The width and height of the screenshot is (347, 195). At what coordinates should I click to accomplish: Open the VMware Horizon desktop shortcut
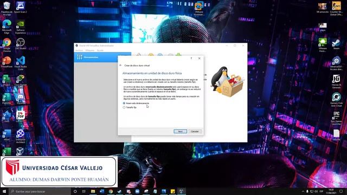[x=323, y=45]
